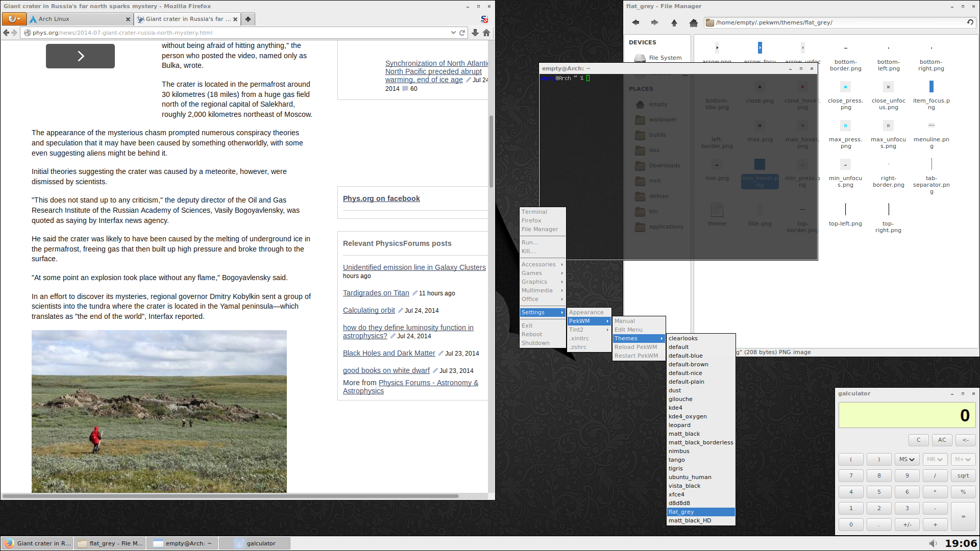The width and height of the screenshot is (980, 551).
Task: Reload the phys.org page
Action: (x=462, y=33)
